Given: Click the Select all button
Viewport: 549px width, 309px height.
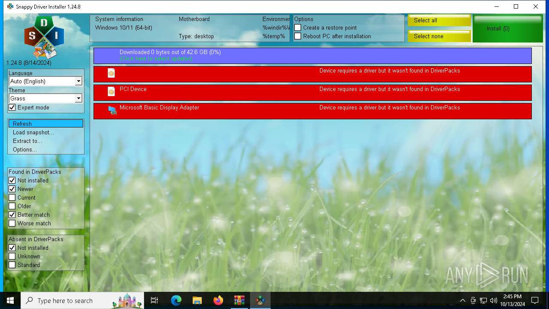Looking at the screenshot, I should pos(439,20).
